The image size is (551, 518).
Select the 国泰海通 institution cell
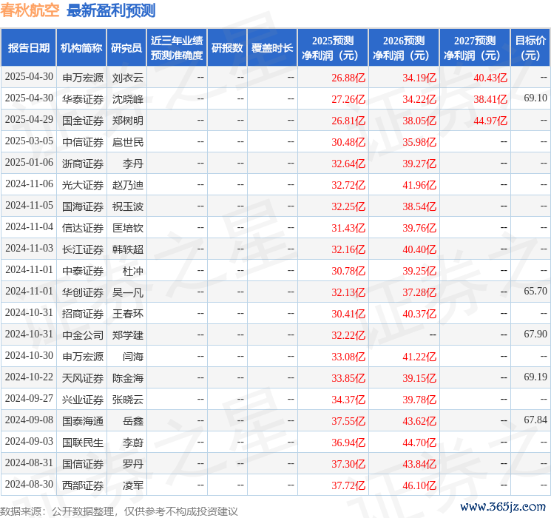[83, 421]
